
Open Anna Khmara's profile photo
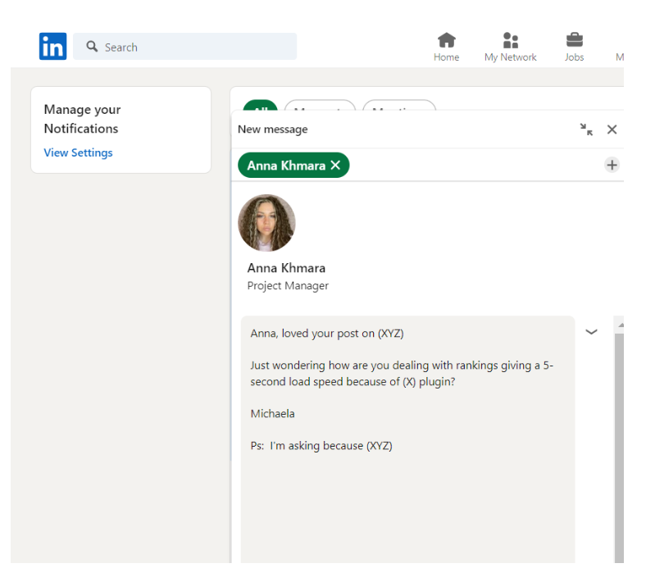(266, 223)
